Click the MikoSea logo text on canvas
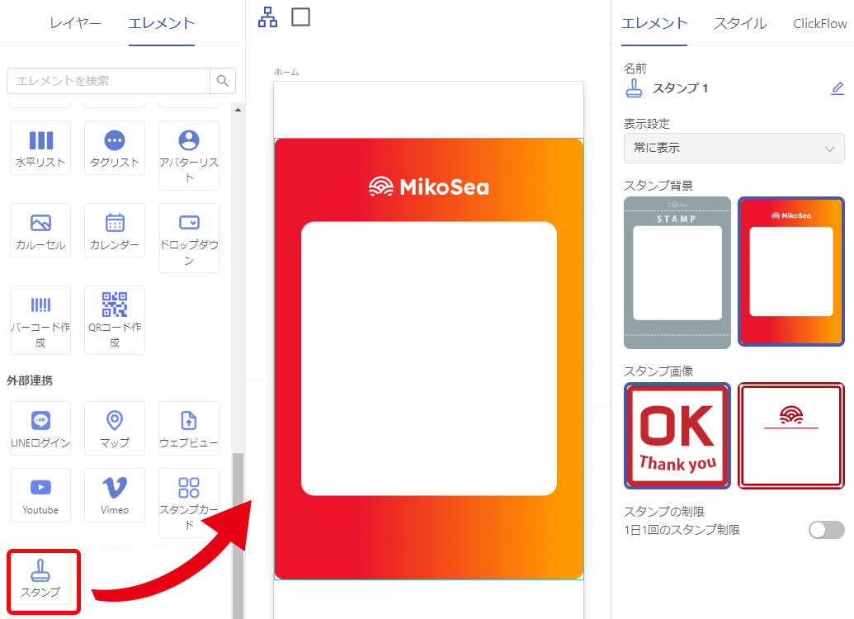Viewport: 854px width, 619px height. pos(428,187)
